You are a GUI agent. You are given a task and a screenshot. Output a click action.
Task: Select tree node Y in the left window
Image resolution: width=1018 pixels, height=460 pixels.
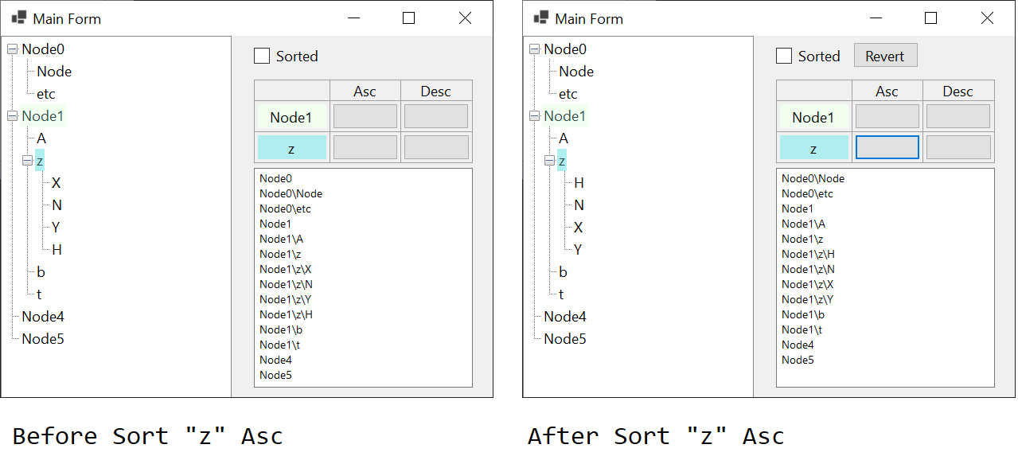coord(56,228)
